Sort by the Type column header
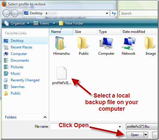This screenshot has height=140, width=159. coord(109,32)
